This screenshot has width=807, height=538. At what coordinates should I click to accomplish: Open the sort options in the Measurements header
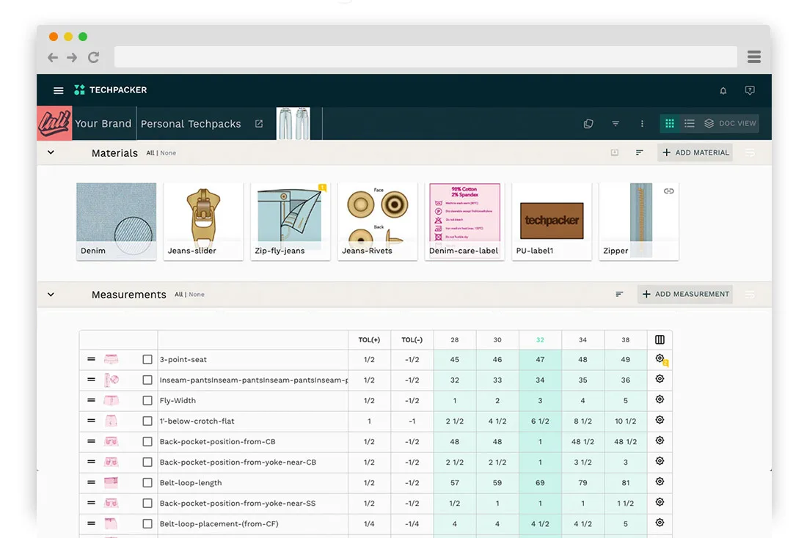pyautogui.click(x=619, y=295)
